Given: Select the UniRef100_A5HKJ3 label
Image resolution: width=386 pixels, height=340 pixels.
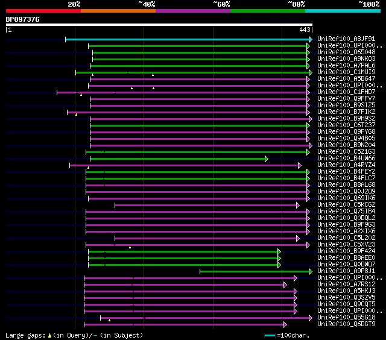Looking at the screenshot, I should pos(346,291).
